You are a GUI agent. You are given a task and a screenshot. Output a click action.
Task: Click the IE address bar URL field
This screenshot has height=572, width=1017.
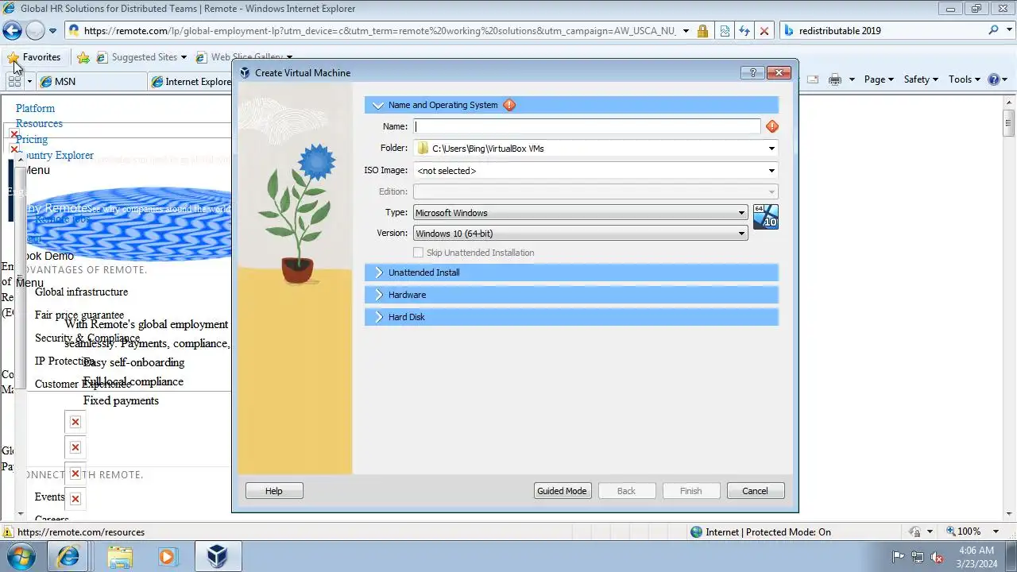373,31
